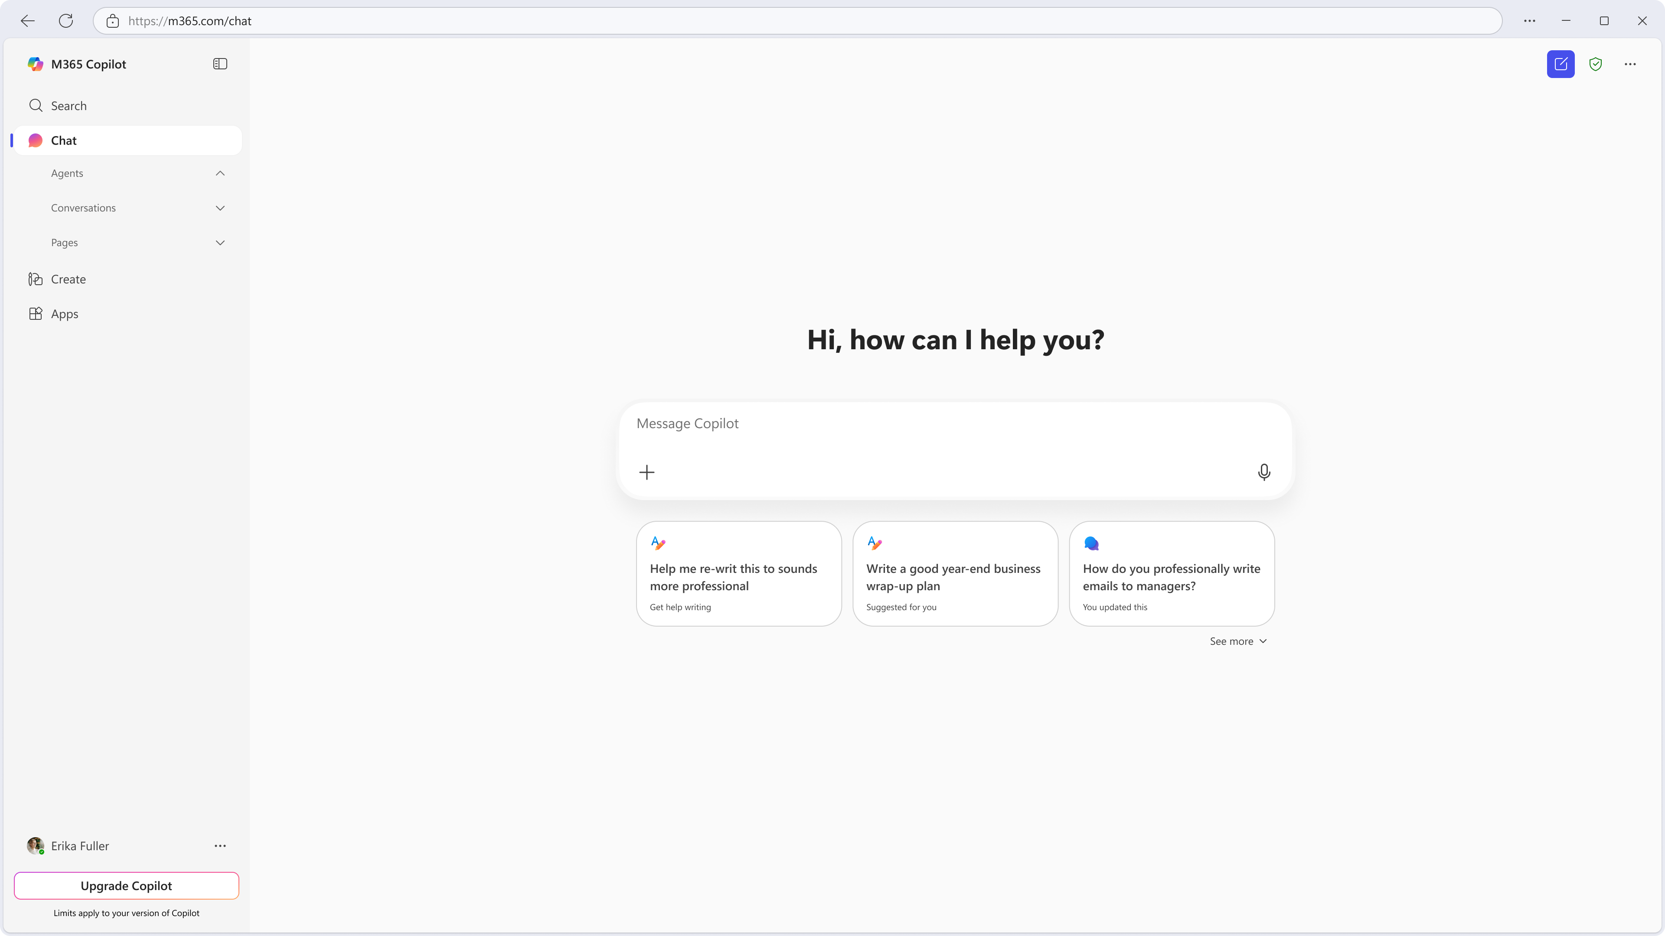Screen dimensions: 1665x936
Task: Open Erika Fuller account name
Action: pos(80,846)
